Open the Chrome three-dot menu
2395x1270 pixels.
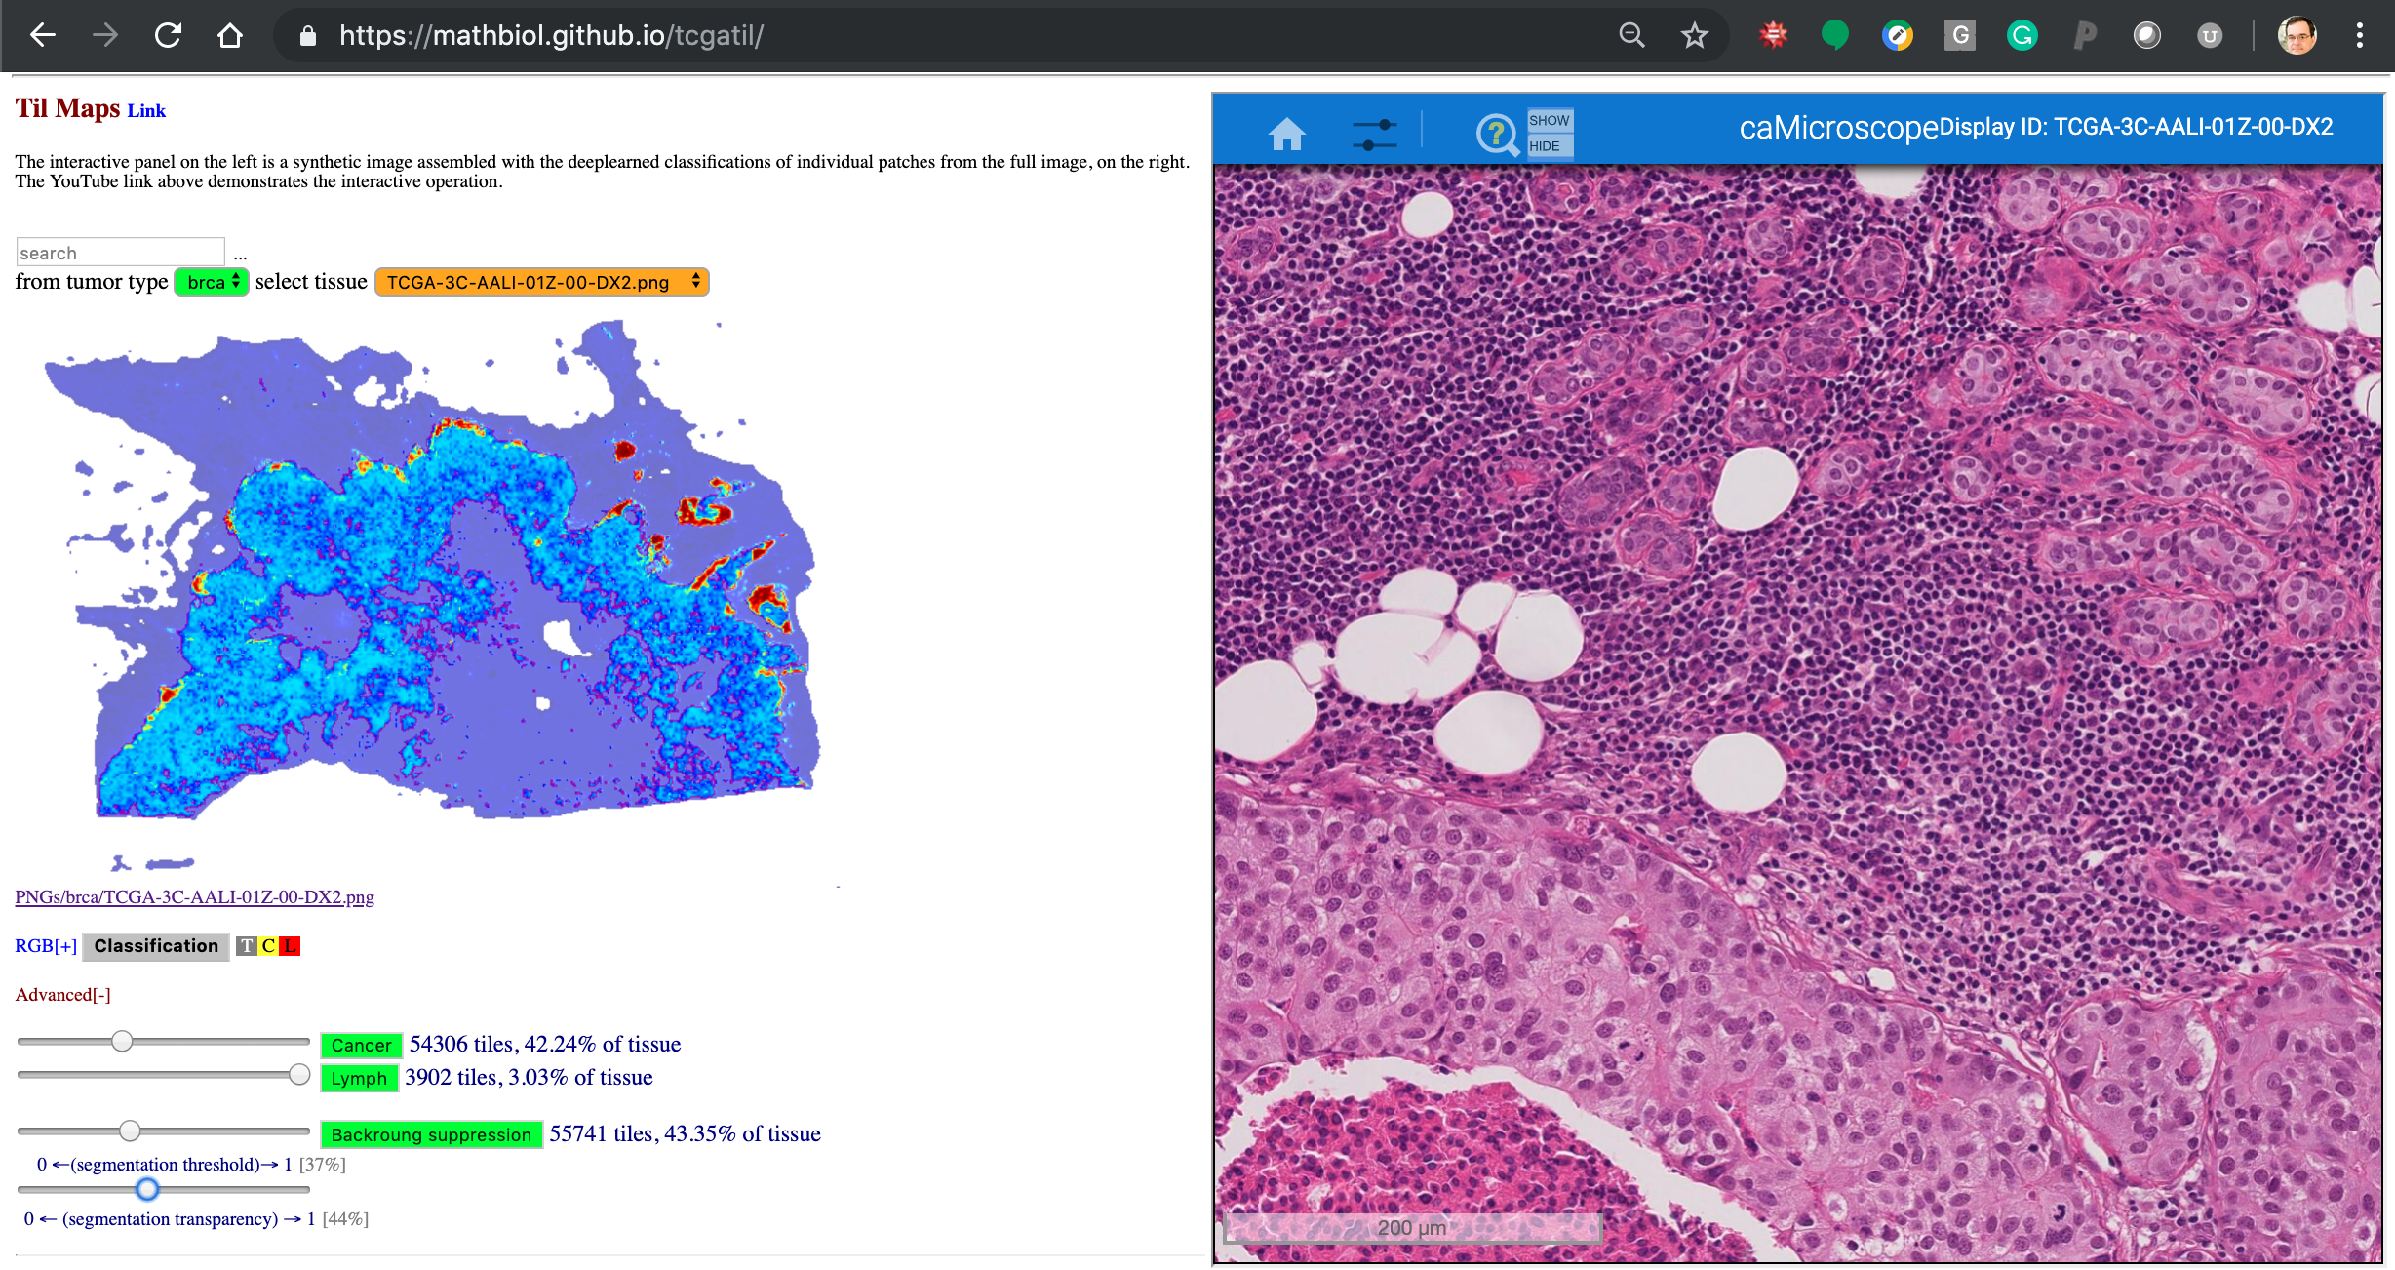click(x=2359, y=36)
